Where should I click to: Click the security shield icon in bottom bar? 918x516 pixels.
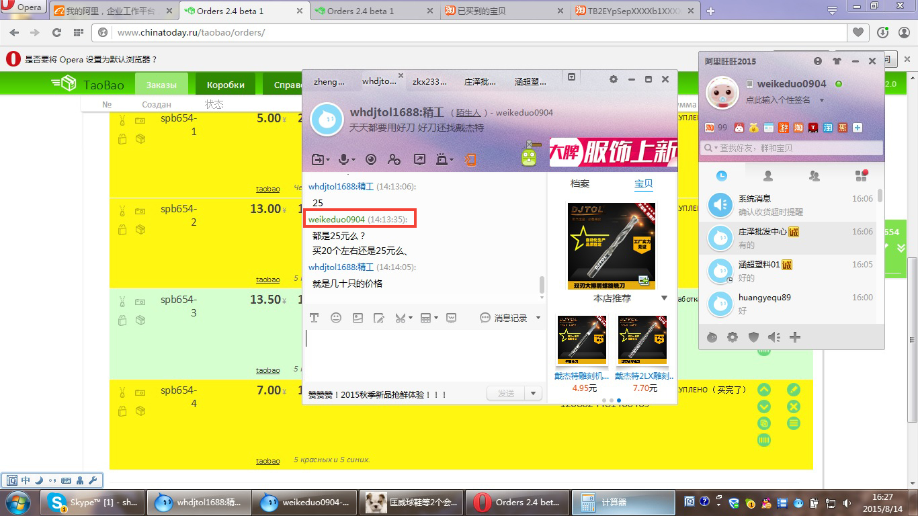[x=753, y=337]
